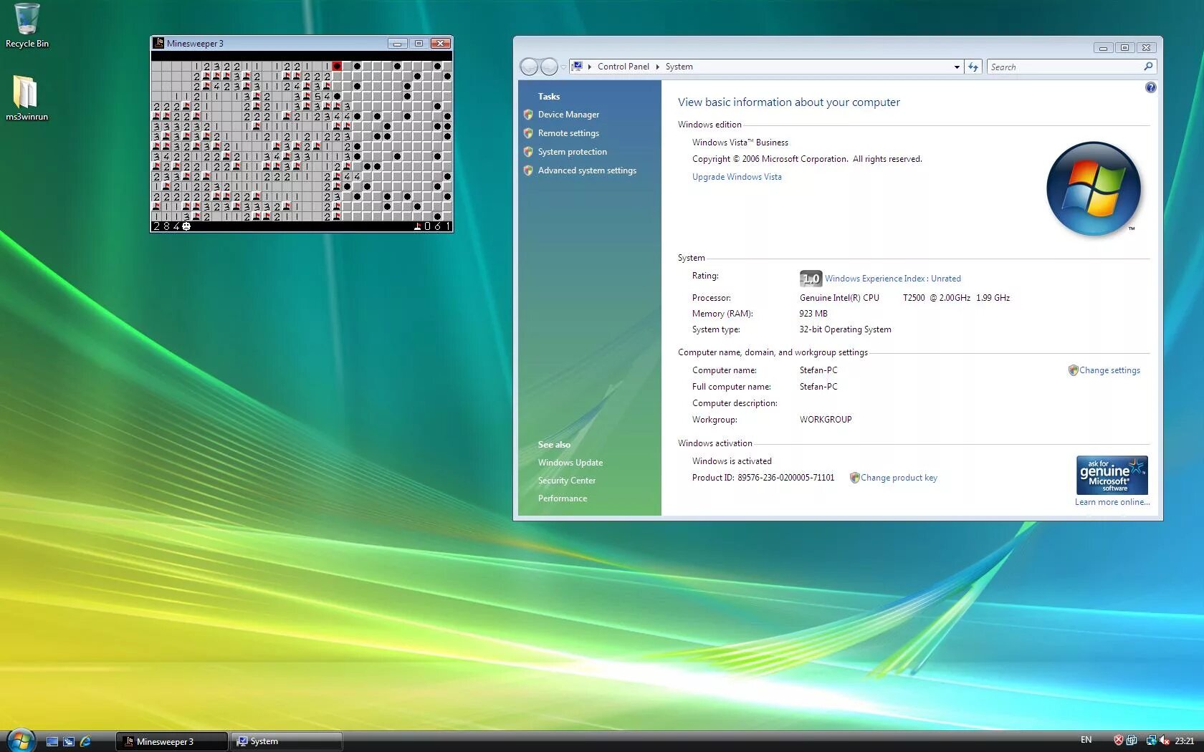Image resolution: width=1204 pixels, height=752 pixels.
Task: Click the Windows flag logo in System window
Action: (1094, 190)
